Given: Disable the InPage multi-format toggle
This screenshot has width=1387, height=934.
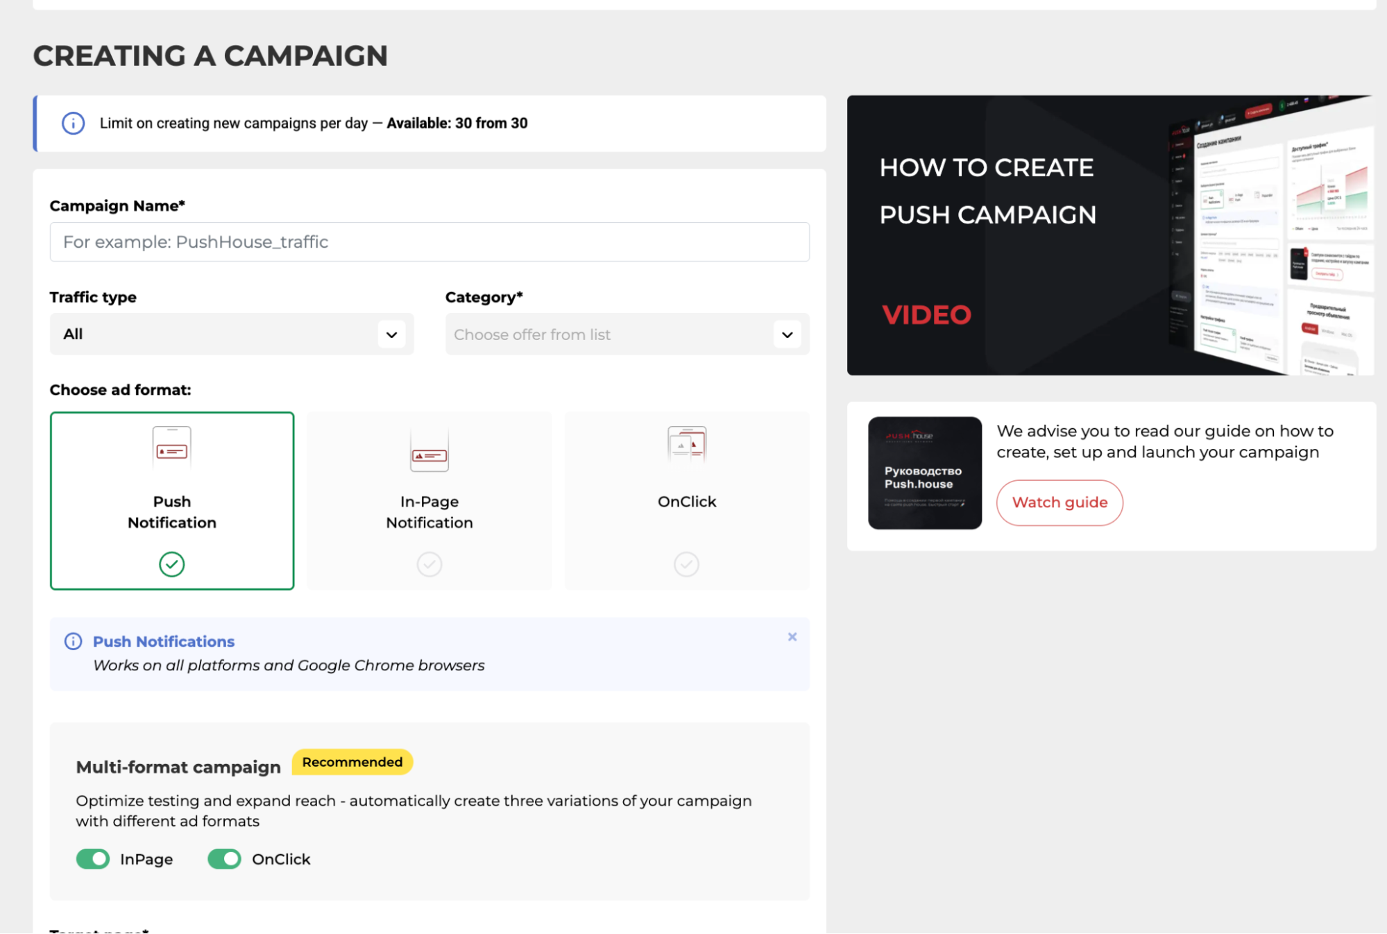Looking at the screenshot, I should 93,859.
